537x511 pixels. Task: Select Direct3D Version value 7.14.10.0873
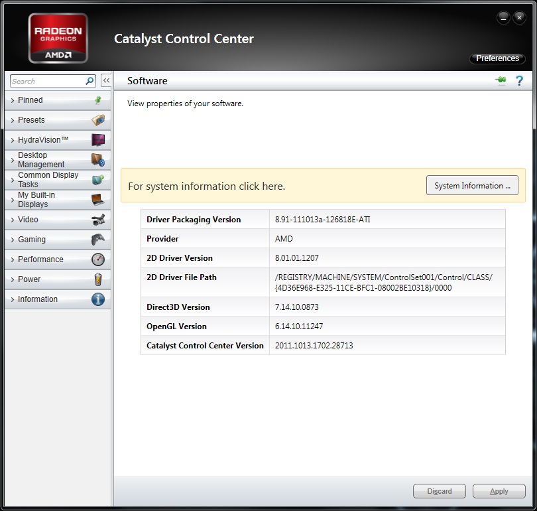tap(296, 307)
